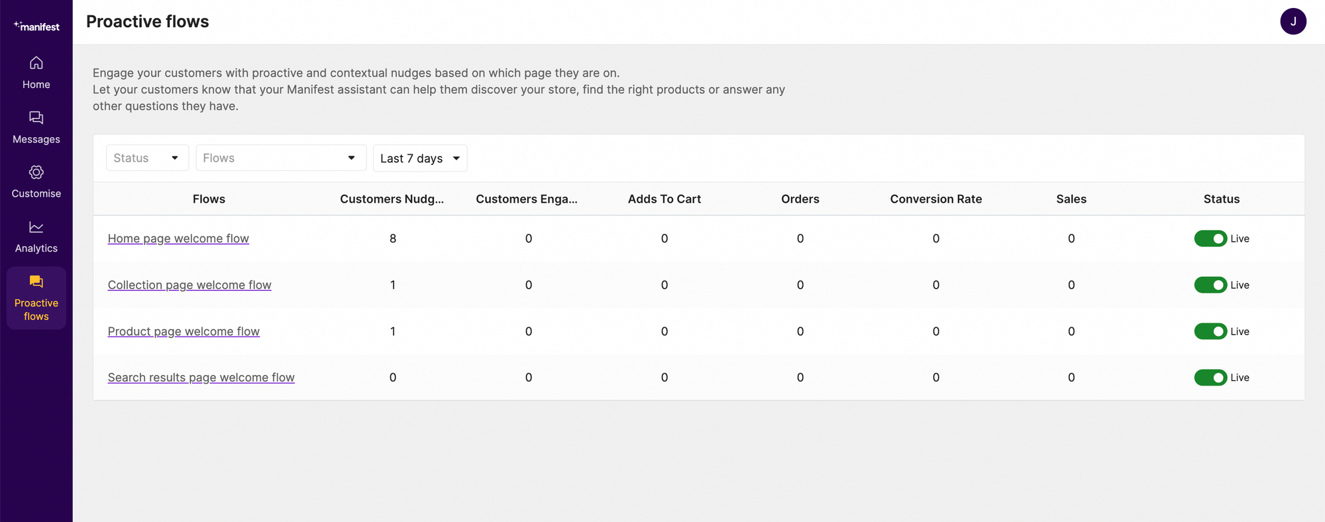Image resolution: width=1325 pixels, height=522 pixels.
Task: Turn off Product page welcome flow switch
Action: [1210, 331]
